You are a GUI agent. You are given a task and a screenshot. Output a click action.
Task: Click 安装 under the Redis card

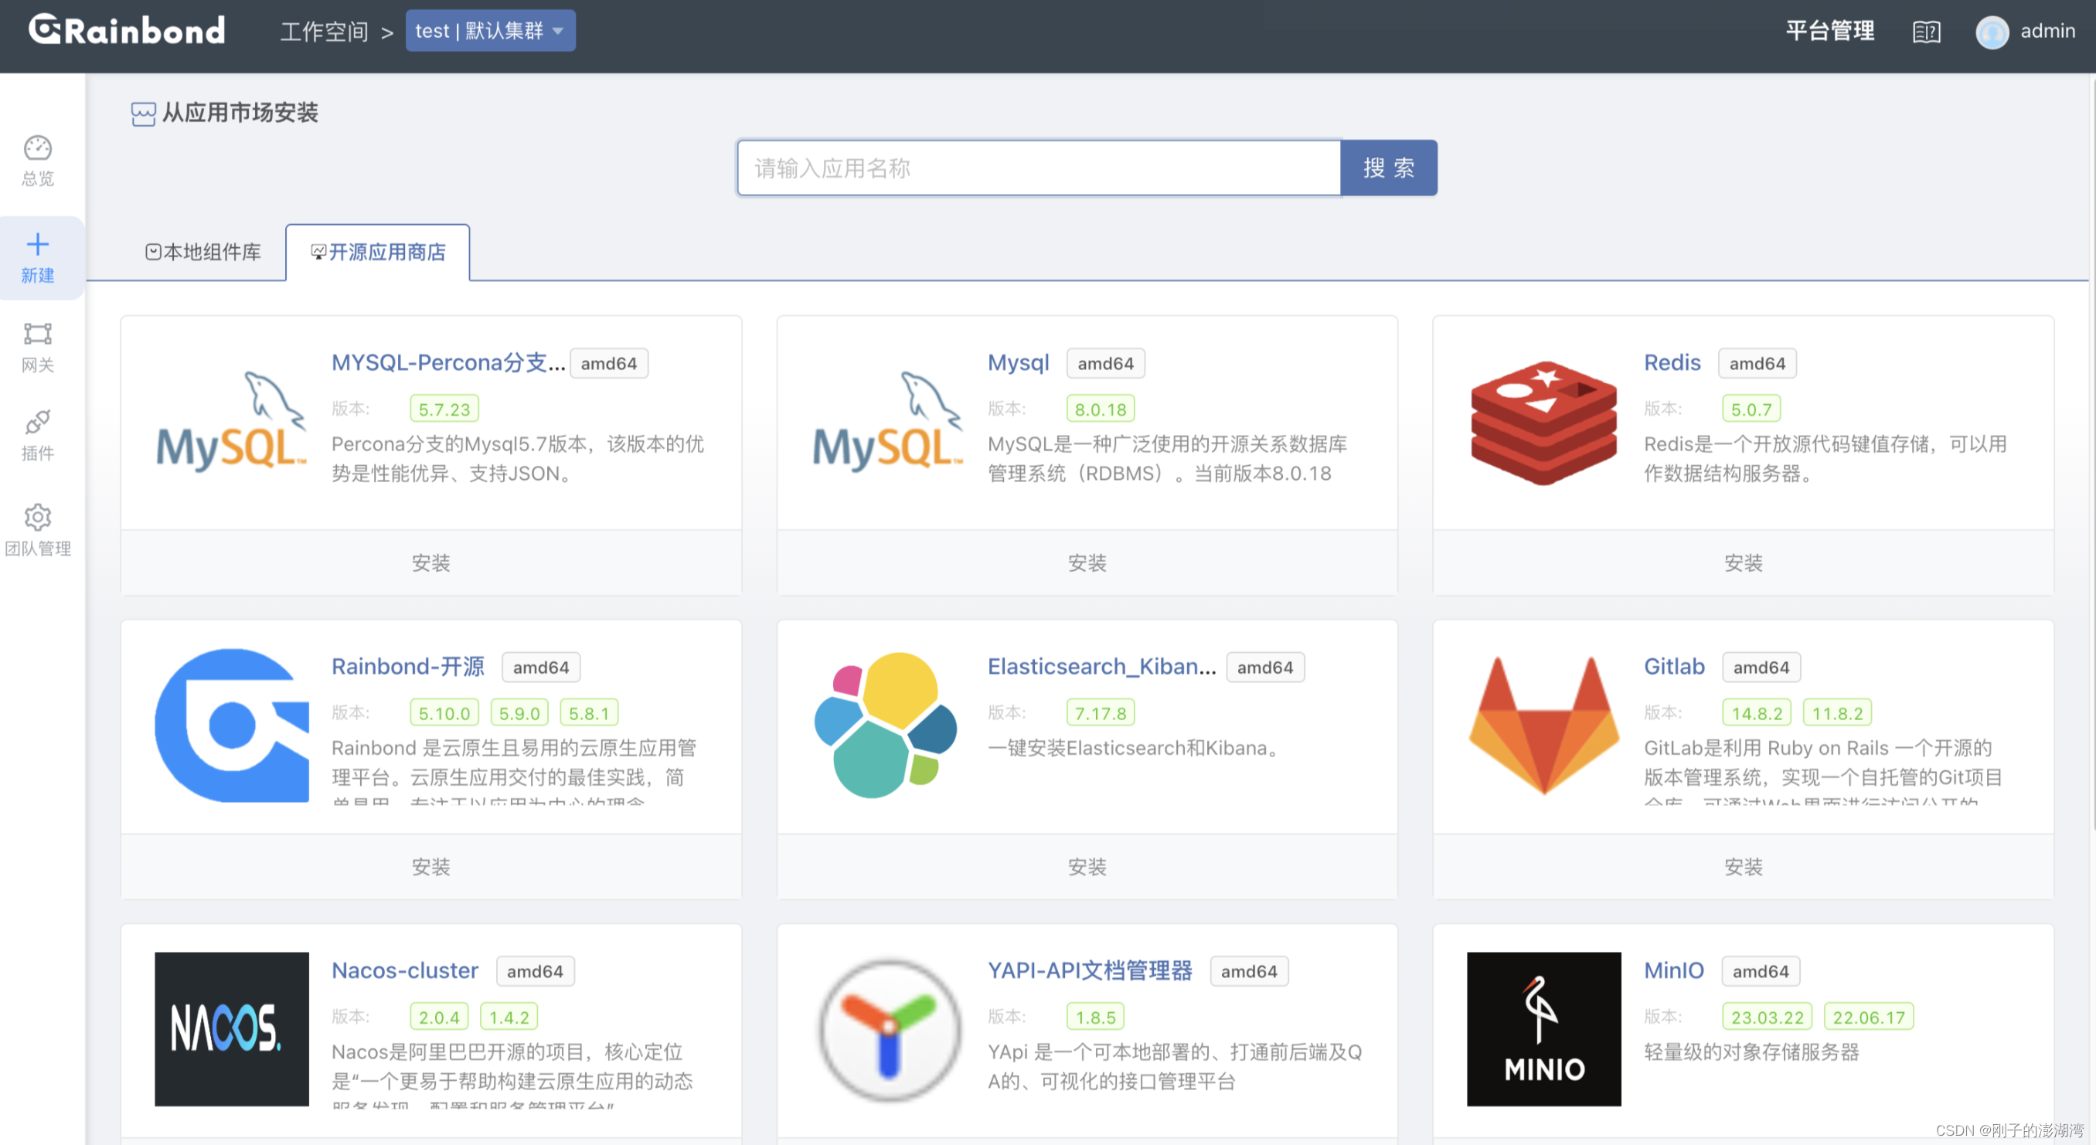1743,562
